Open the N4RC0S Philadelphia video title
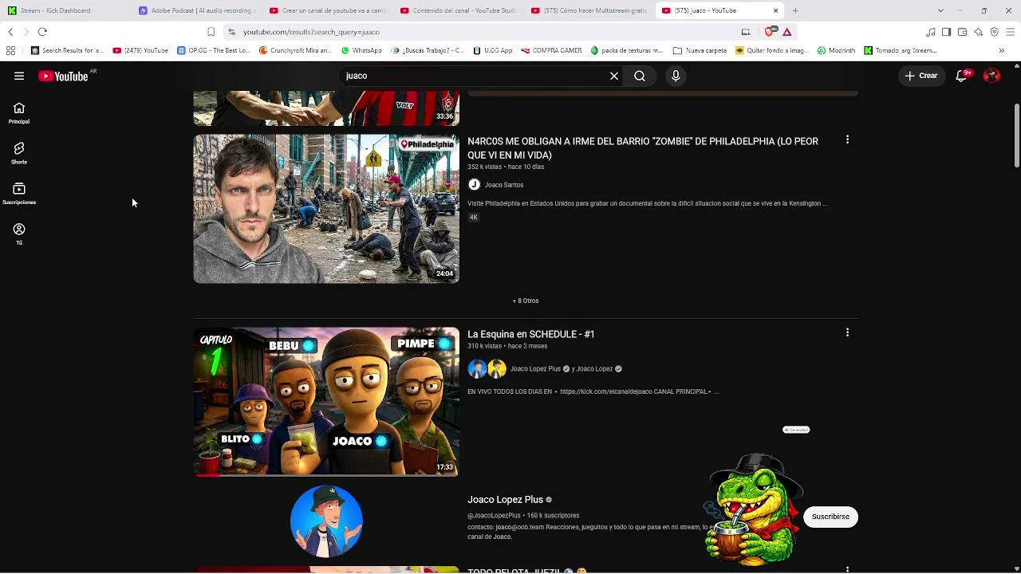This screenshot has width=1021, height=574. [643, 148]
